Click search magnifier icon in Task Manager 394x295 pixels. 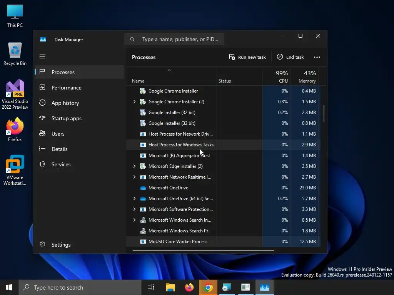pos(132,39)
